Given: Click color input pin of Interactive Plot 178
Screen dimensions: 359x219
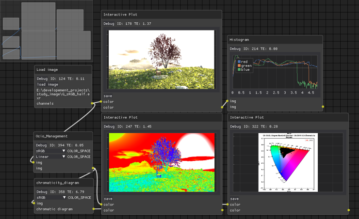Looking at the screenshot, I should tap(101, 101).
